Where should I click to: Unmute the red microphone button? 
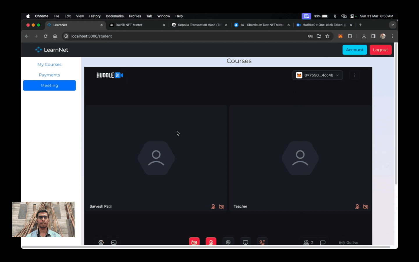(211, 242)
